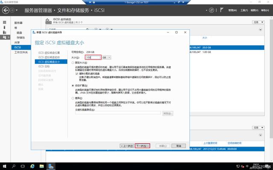This screenshot has width=273, height=170.
Task: Click the pin icon in remote session bar
Action: pyautogui.click(x=90, y=2)
